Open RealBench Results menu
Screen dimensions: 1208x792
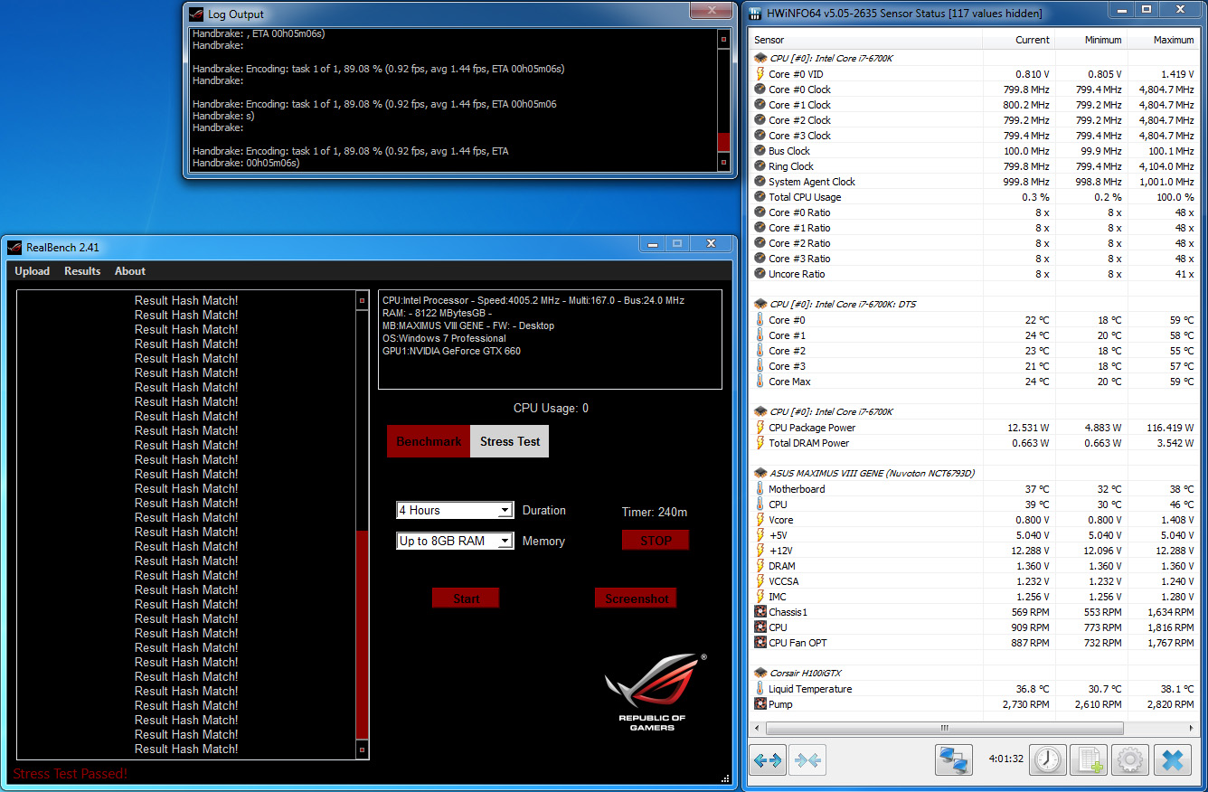pos(82,271)
